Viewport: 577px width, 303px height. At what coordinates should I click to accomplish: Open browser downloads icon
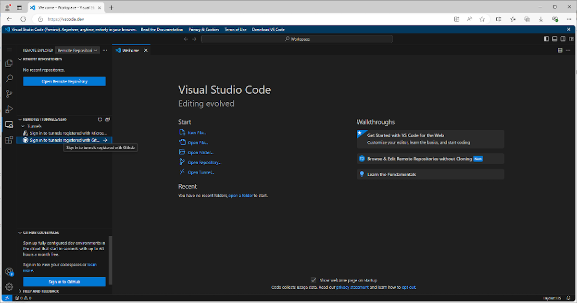[541, 19]
